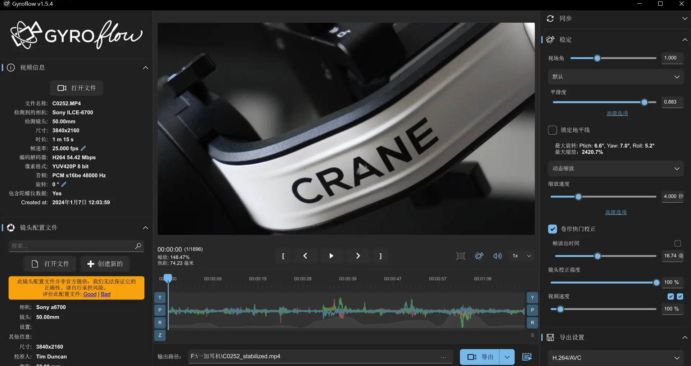Screen dimensions: 691x366
Task: Toggle the 帧读出时间 checkbox
Action: pos(678,244)
